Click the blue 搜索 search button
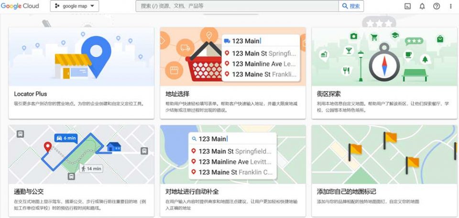 coord(351,6)
